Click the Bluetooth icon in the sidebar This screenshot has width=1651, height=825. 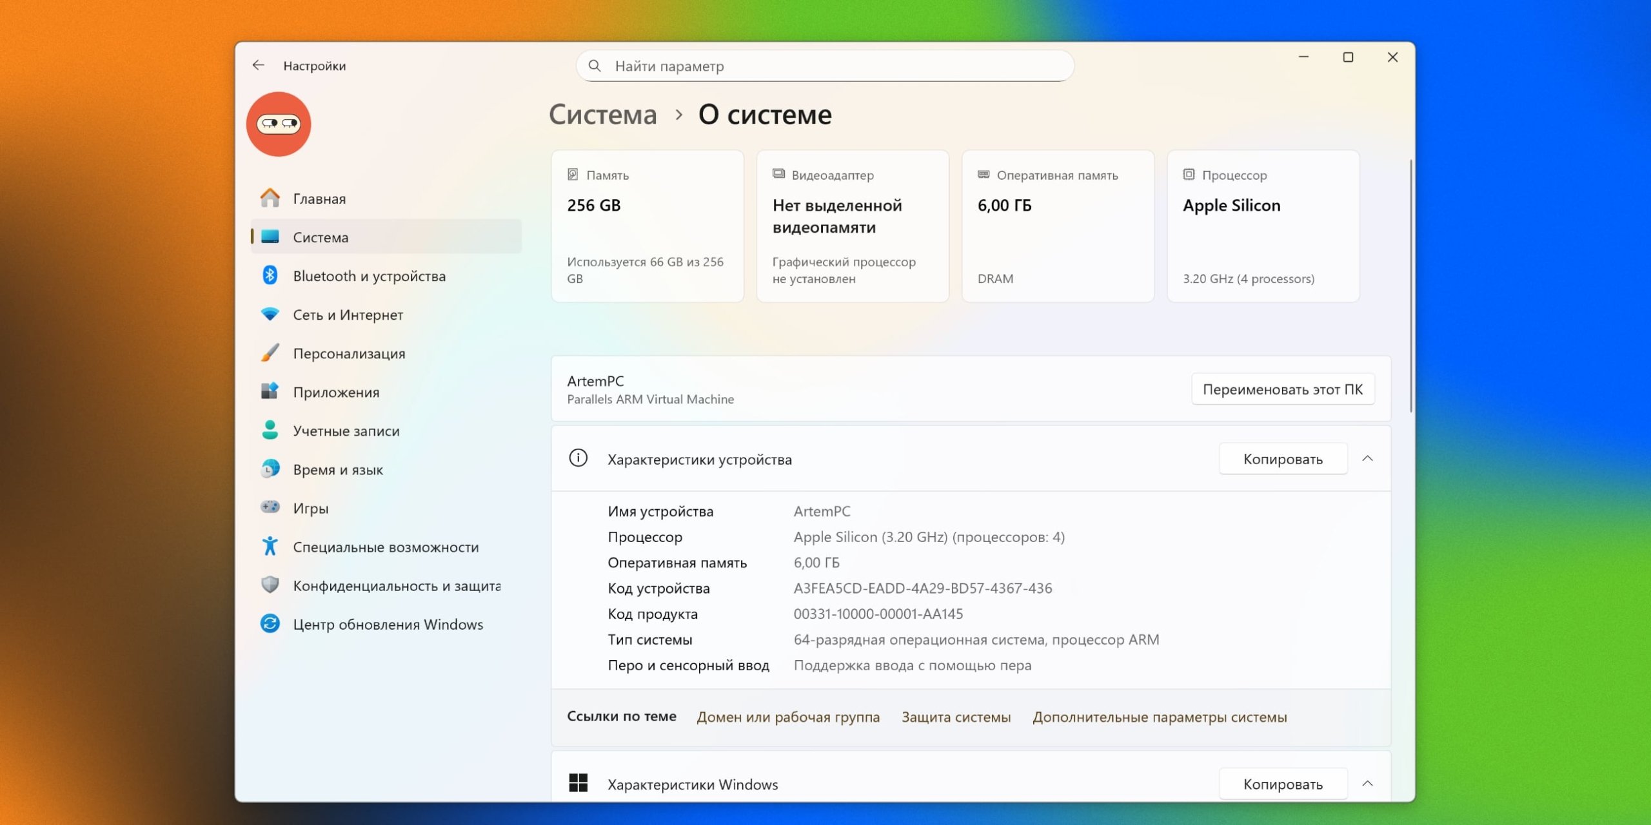coord(270,276)
